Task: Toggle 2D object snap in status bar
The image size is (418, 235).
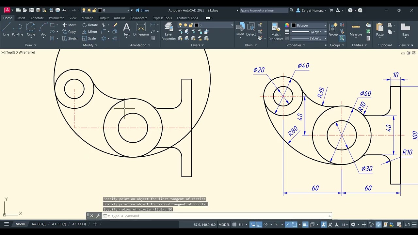Action: tap(294, 225)
